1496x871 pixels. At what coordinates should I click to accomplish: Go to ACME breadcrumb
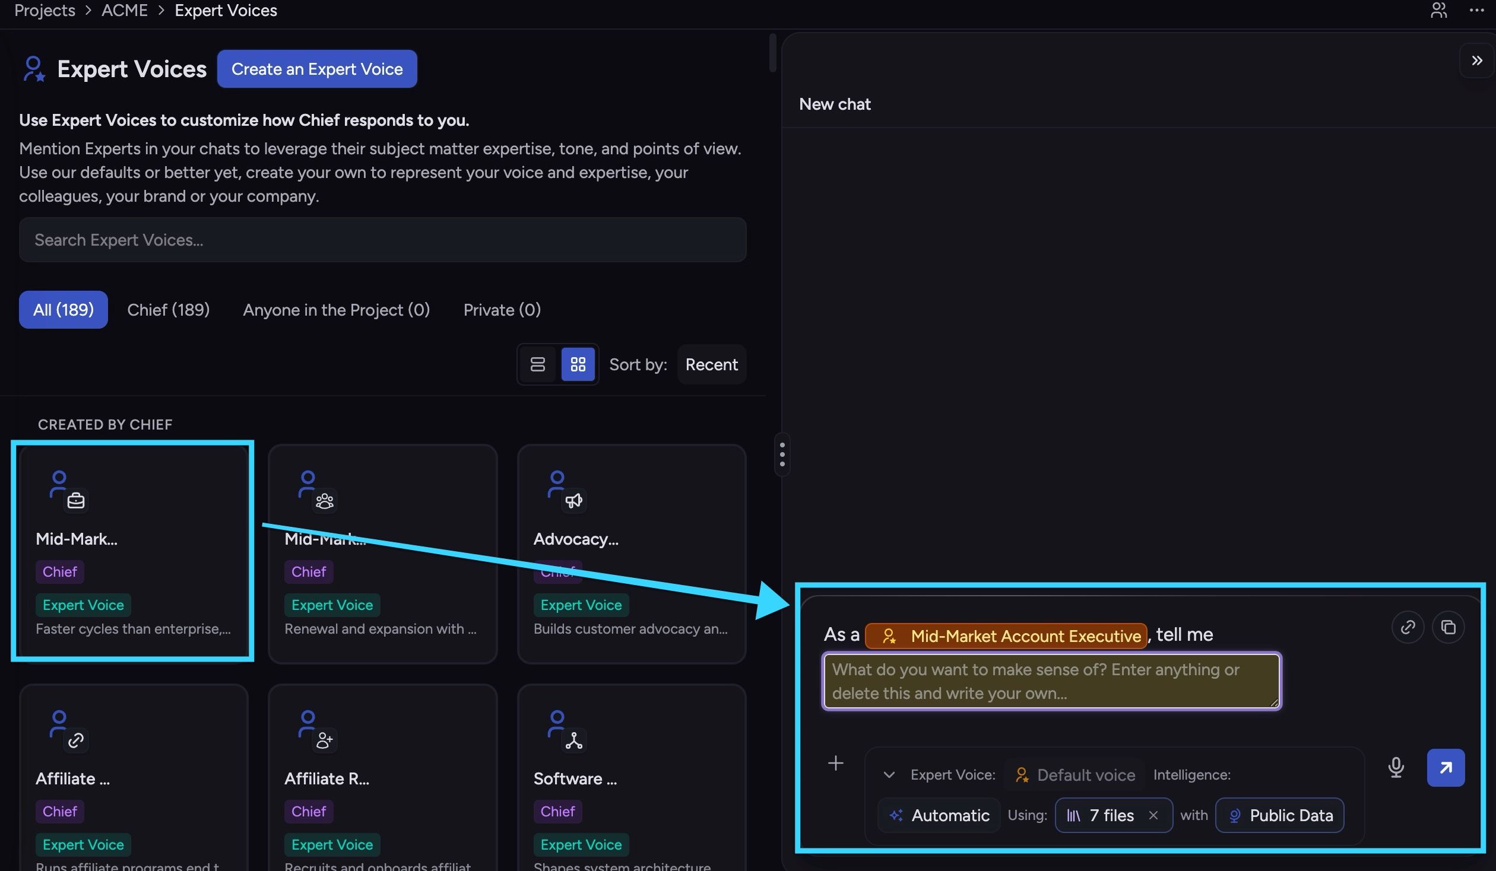(125, 10)
